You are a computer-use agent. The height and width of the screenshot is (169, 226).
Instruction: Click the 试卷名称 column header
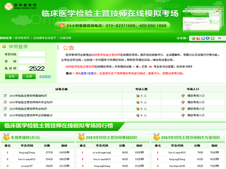coord(61,89)
